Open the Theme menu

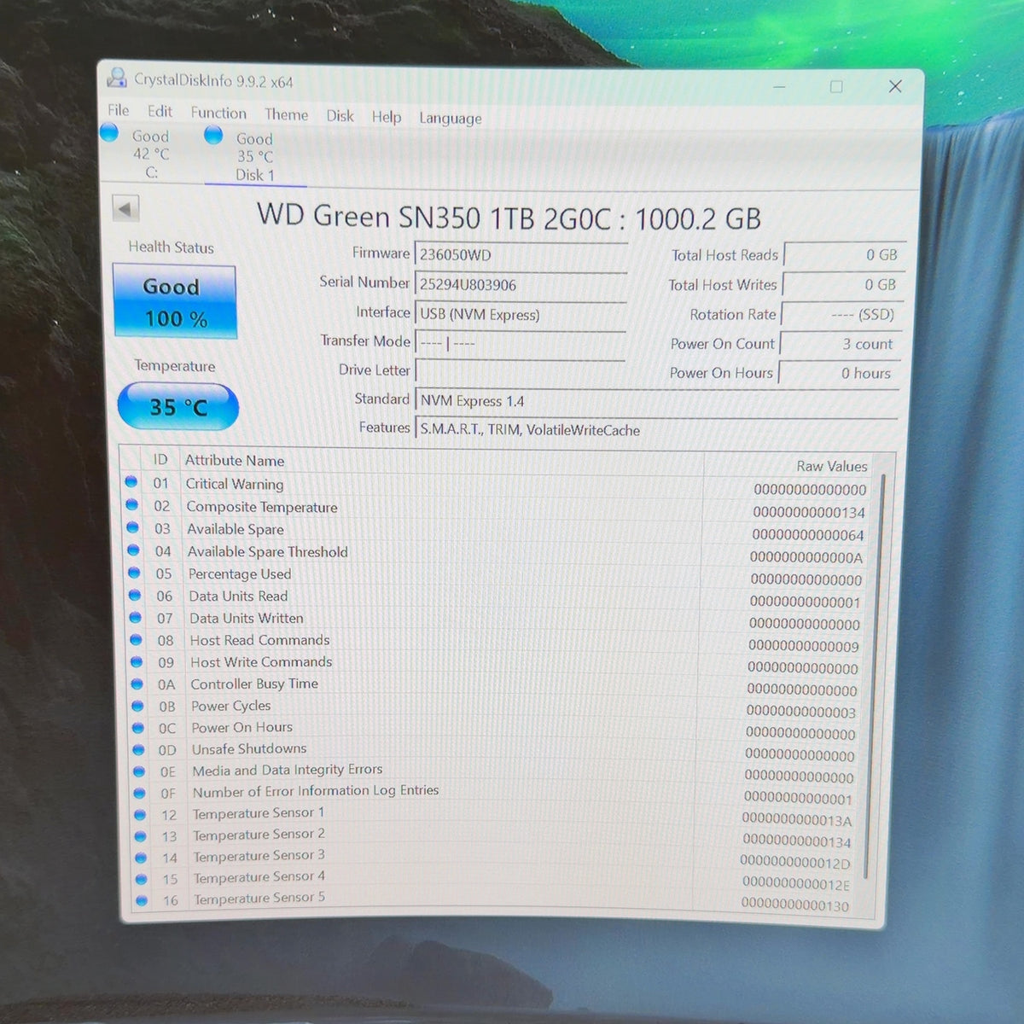(x=286, y=113)
